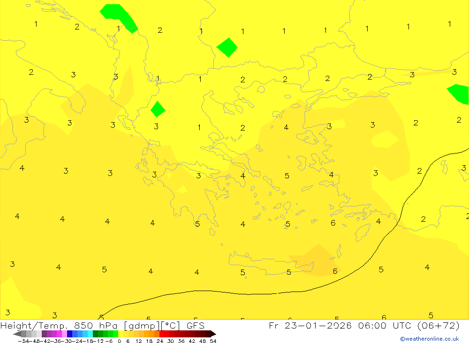Click the '42' legend scale label
Image resolution: width=469 pixels, height=343 pixels.
tap(192, 341)
